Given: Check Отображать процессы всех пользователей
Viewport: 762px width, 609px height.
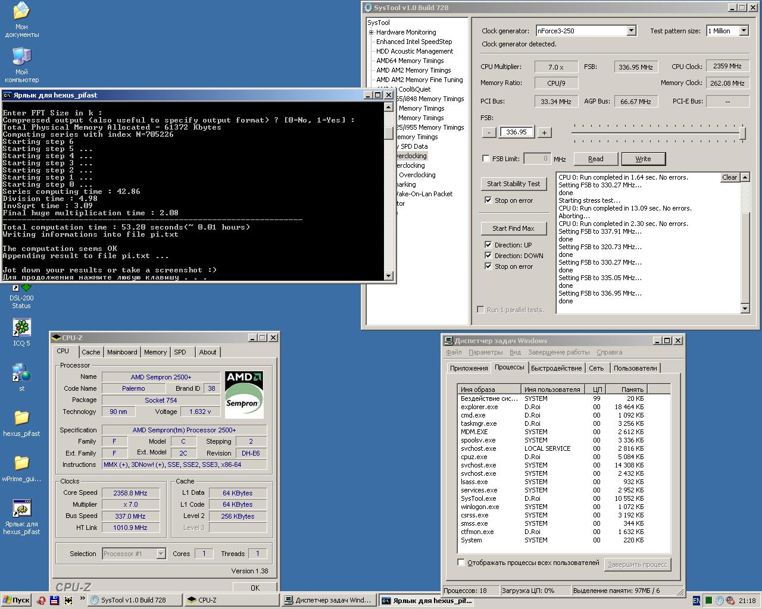Looking at the screenshot, I should click(461, 562).
